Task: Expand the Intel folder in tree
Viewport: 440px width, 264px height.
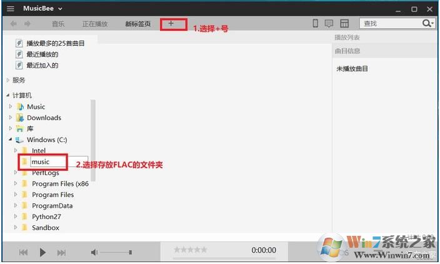Action: 15,151
